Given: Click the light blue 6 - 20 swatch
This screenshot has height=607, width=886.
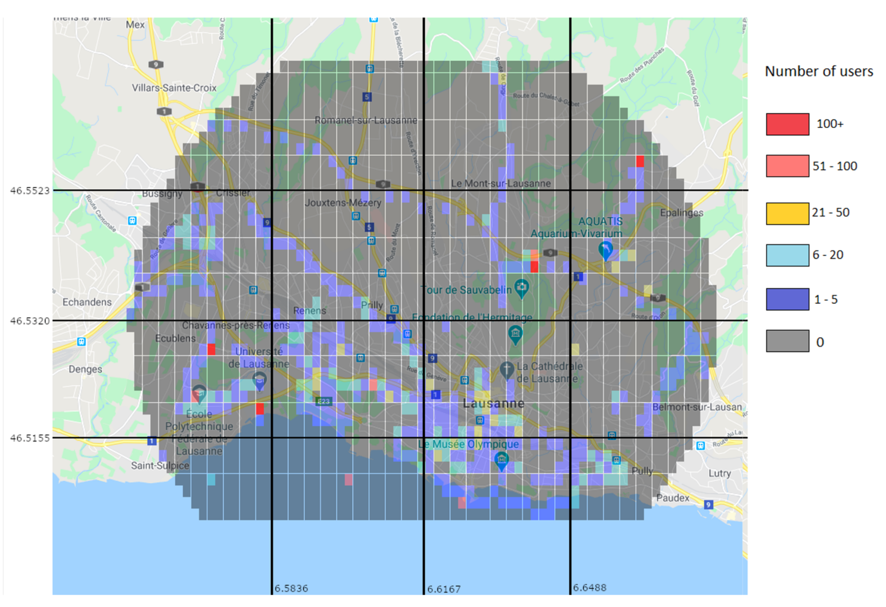Looking at the screenshot, I should (x=787, y=255).
